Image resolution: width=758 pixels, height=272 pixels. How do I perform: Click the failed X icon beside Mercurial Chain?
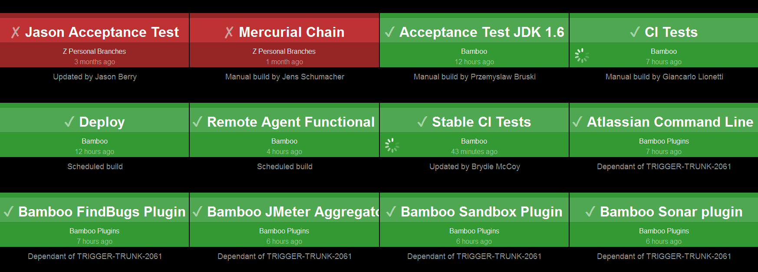(x=229, y=33)
